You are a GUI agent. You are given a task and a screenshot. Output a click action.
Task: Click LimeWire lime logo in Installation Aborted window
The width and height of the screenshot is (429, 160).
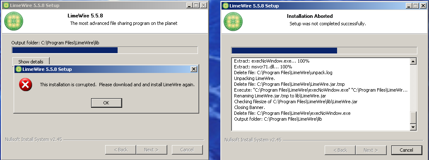click(233, 22)
